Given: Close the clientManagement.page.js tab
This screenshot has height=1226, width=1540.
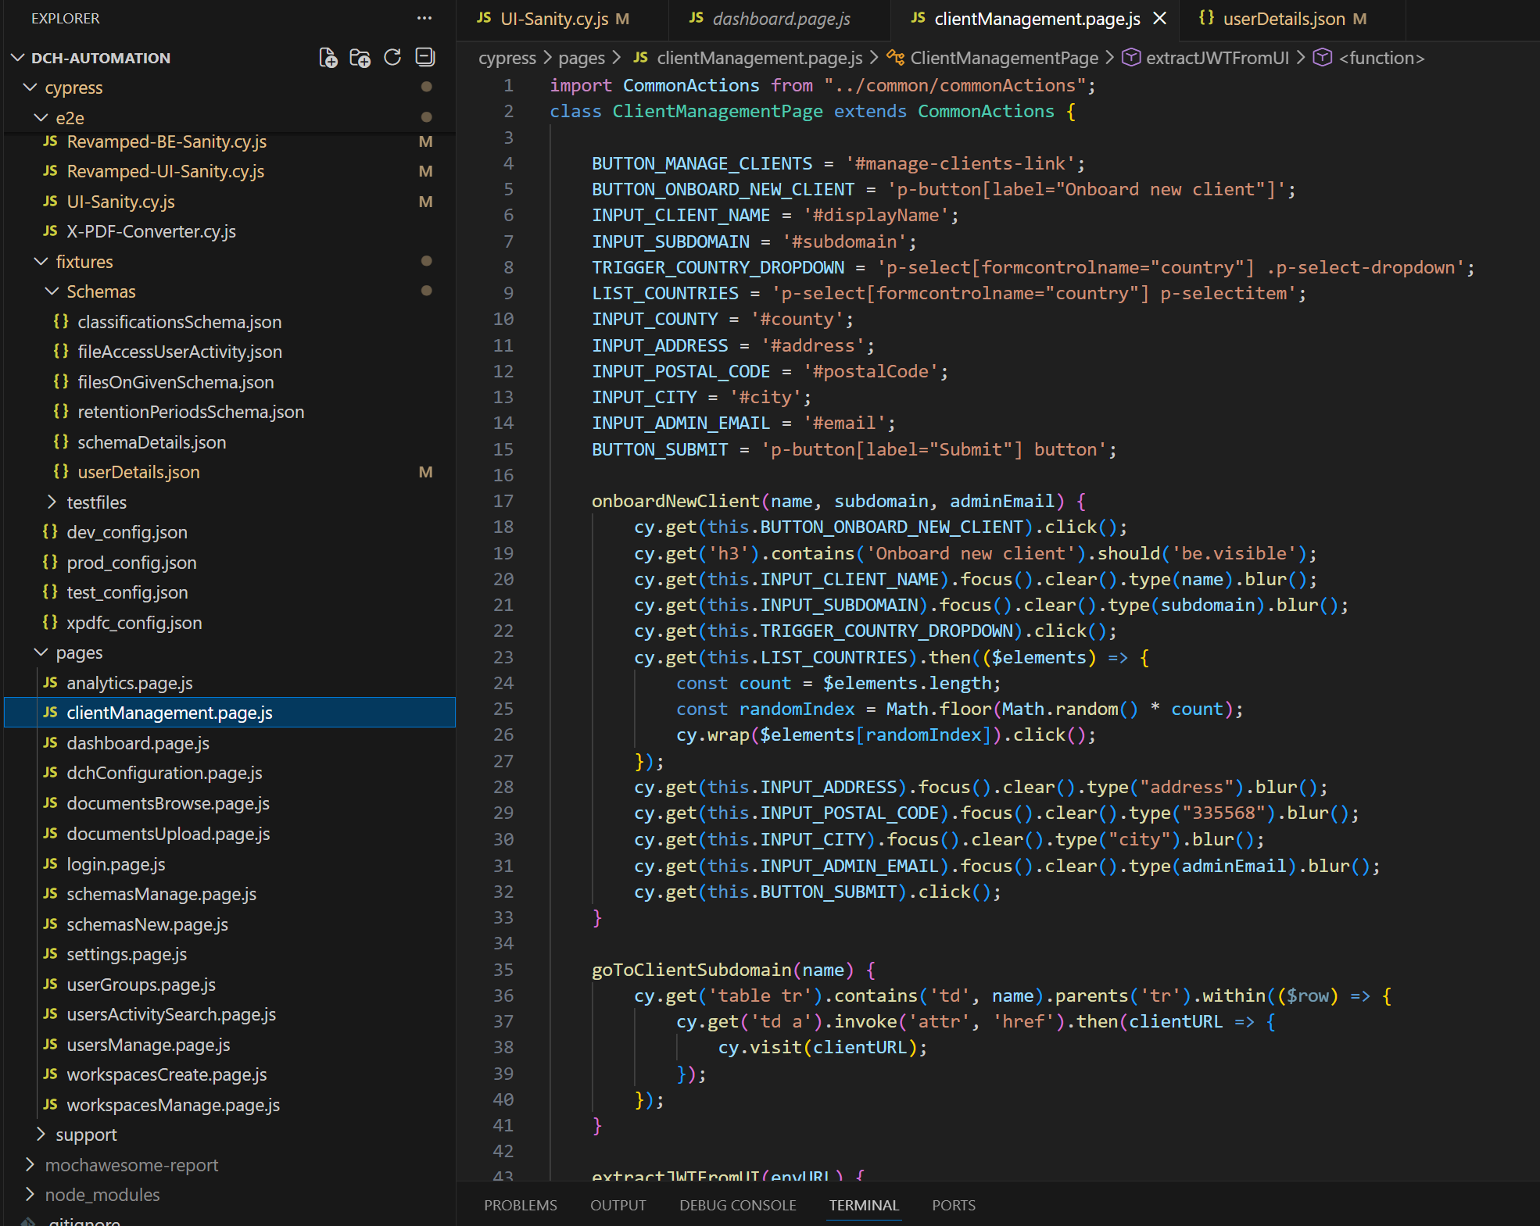Looking at the screenshot, I should 1160,19.
